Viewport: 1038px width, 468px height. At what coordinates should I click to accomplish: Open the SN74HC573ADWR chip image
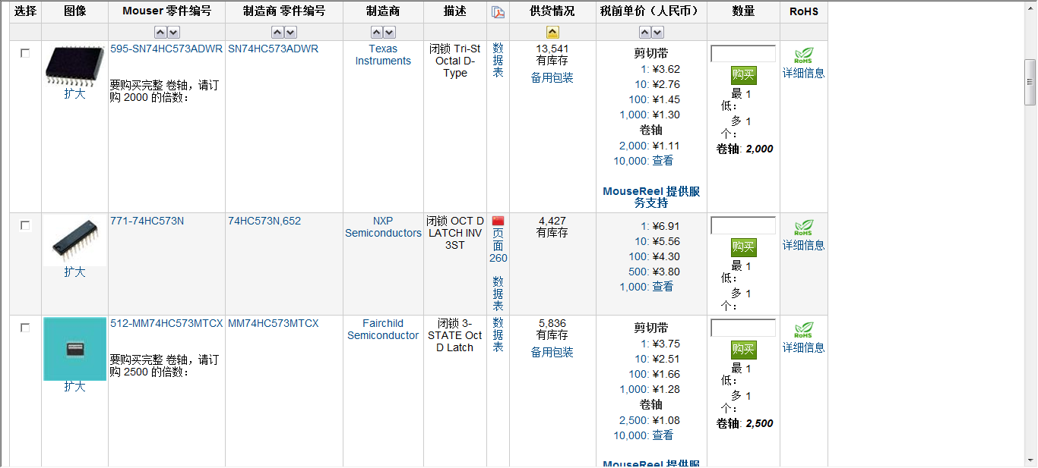click(x=74, y=64)
